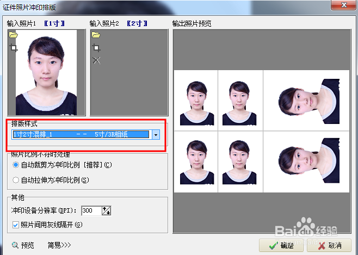Close the 证件照片冲印排版 dialog window
Screen dimensions: 358x255
coord(344,5)
